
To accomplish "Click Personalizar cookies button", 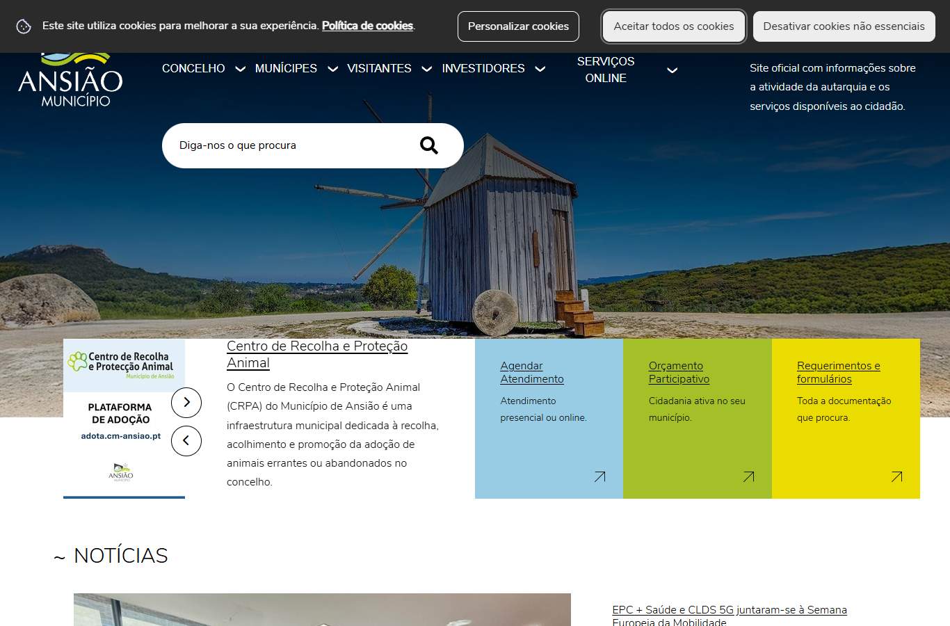I will tap(518, 26).
